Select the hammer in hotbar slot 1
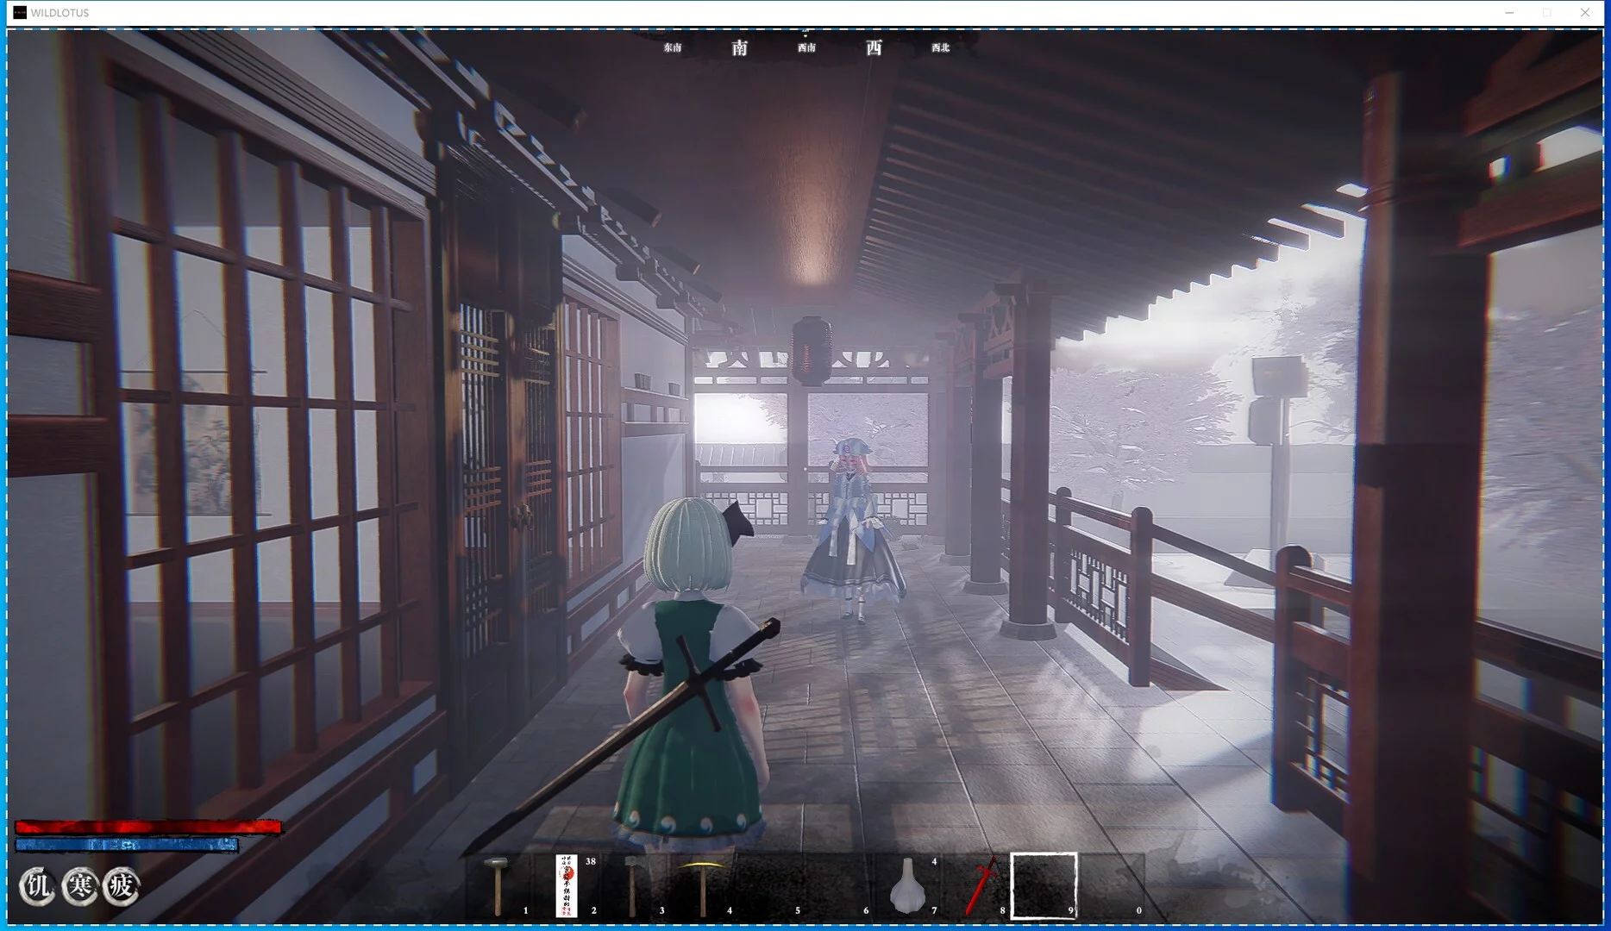1611x931 pixels. [499, 886]
